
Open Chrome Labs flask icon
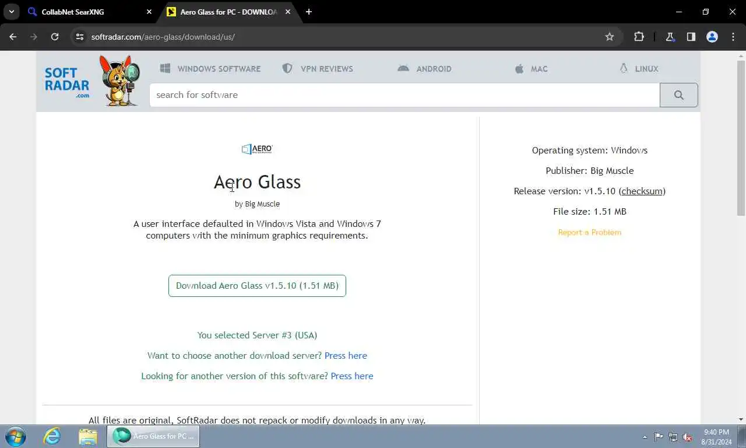670,37
